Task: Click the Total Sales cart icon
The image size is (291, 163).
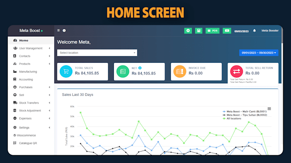Action: coord(66,71)
